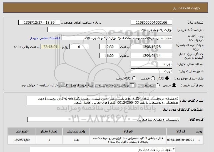Viewport: 214px width, 152px height.
Task: Click the نام کالا column header
Action: click(x=128, y=131)
